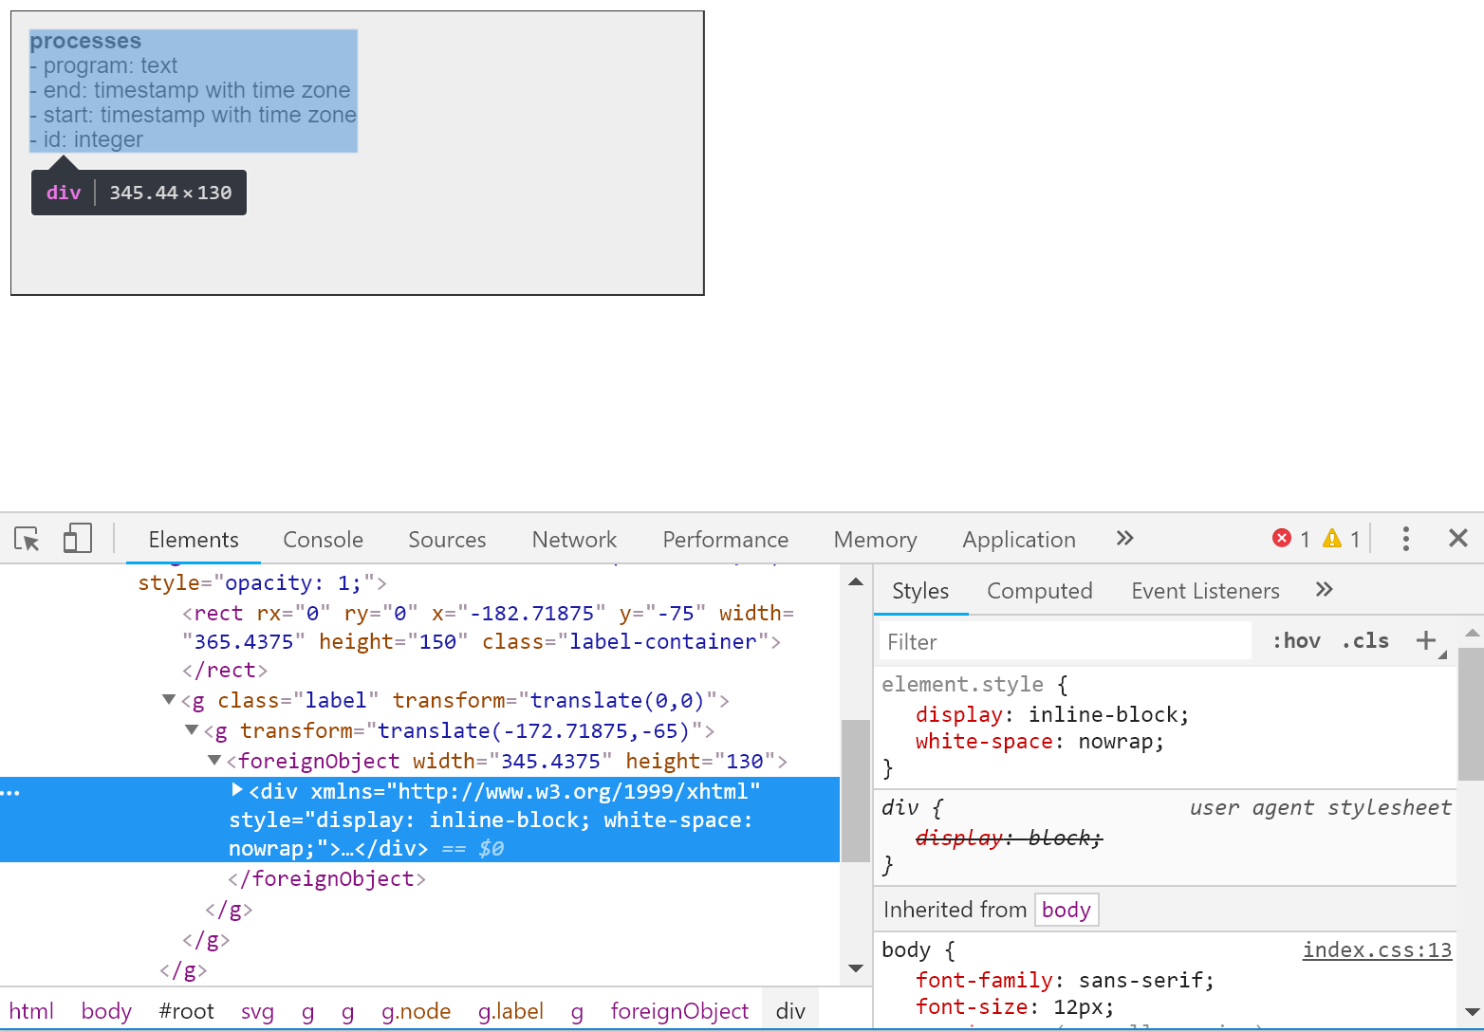1484x1032 pixels.
Task: Open the index.css:13 source link
Action: pyautogui.click(x=1377, y=949)
